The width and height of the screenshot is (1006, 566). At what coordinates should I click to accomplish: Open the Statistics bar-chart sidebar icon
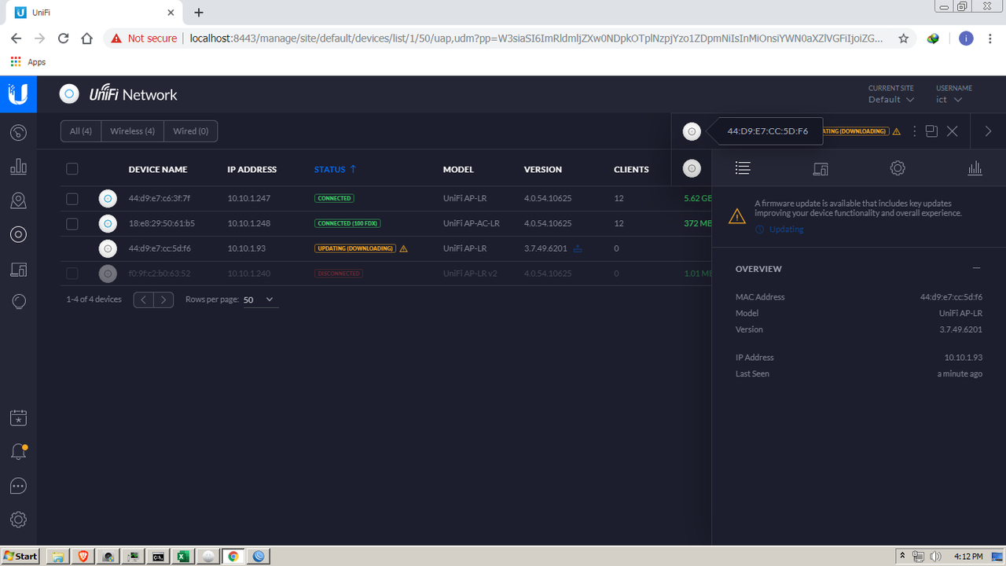18,166
